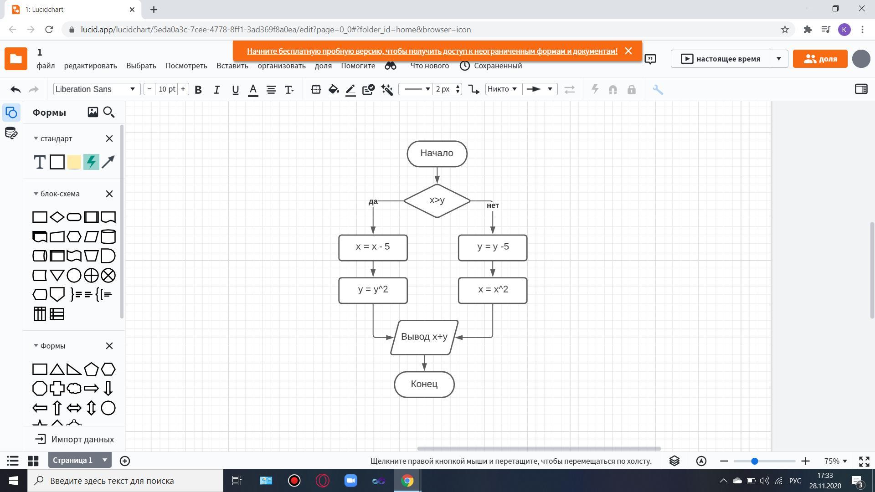The width and height of the screenshot is (875, 492).
Task: Toggle underline text formatting
Action: [235, 89]
